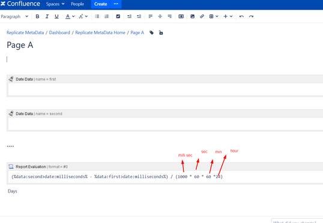Open the Paragraph style dropdown
This screenshot has height=223, width=323.
(14, 16)
